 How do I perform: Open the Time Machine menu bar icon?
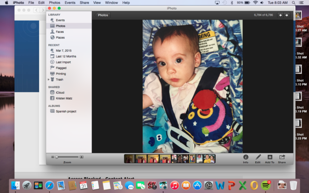(x=225, y=3)
